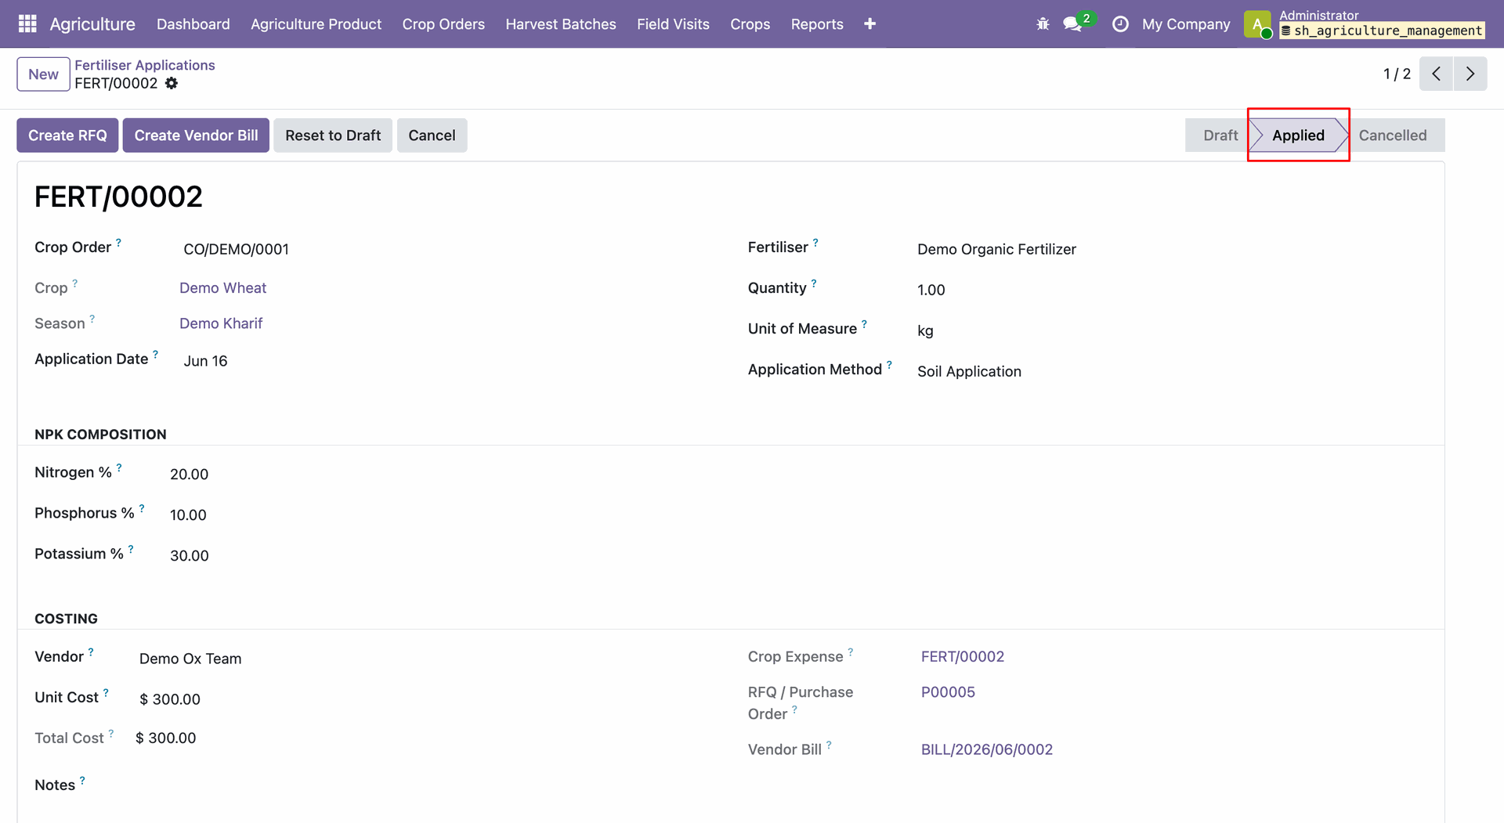Image resolution: width=1504 pixels, height=823 pixels.
Task: Go to previous record arrow
Action: (x=1436, y=74)
